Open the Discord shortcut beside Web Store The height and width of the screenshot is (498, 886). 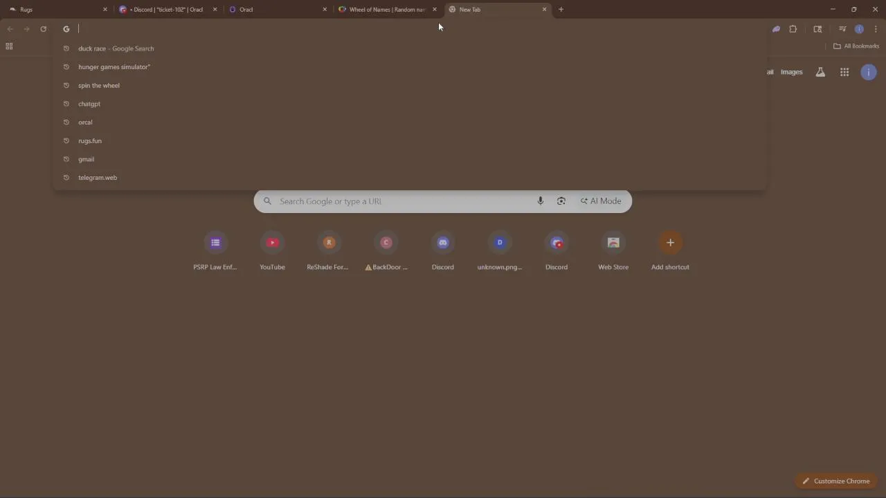click(x=557, y=252)
